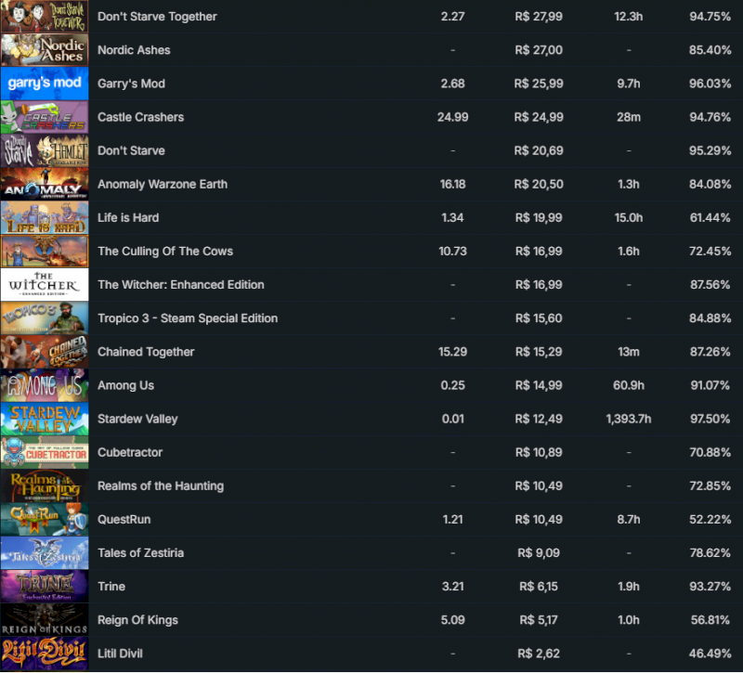Image resolution: width=743 pixels, height=673 pixels.
Task: Click the Nordic Ashes game thumbnail
Action: 45,50
